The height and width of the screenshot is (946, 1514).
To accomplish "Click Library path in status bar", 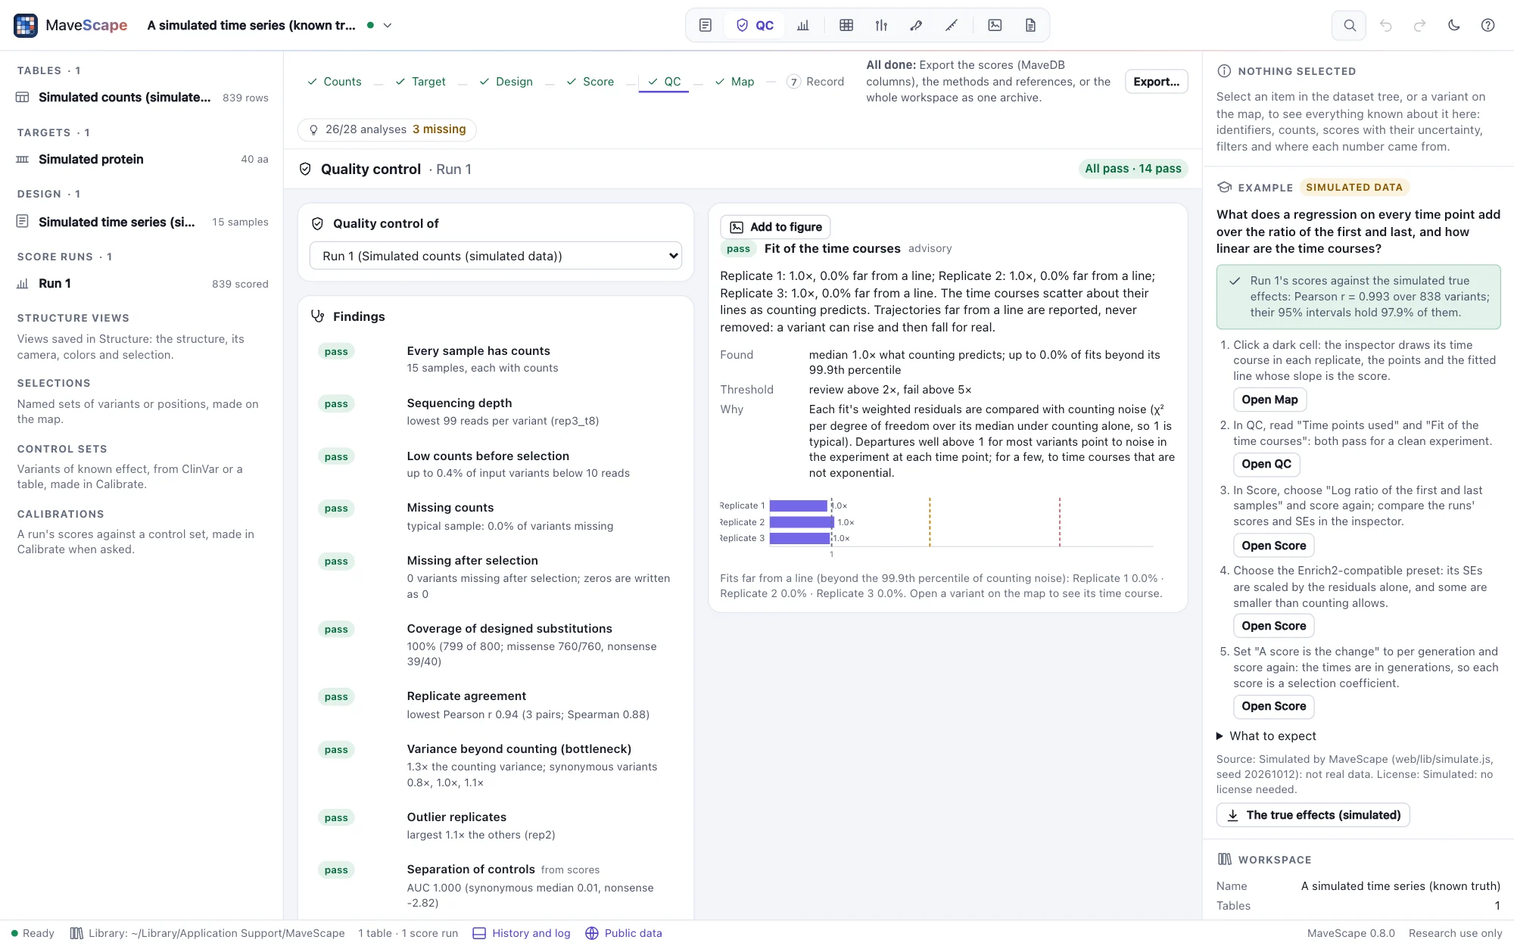I will tap(207, 933).
